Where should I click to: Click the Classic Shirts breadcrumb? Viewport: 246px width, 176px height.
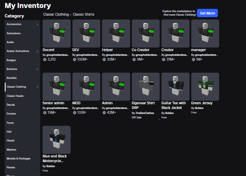click(83, 14)
